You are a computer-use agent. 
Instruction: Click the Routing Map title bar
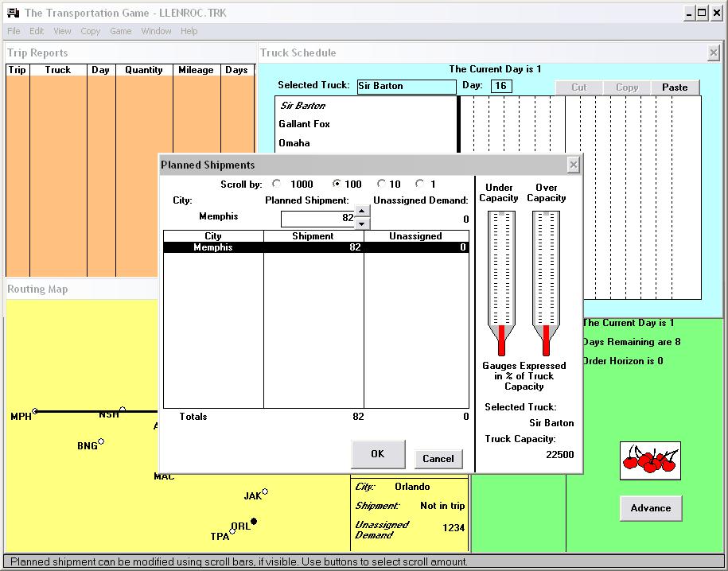(82, 289)
